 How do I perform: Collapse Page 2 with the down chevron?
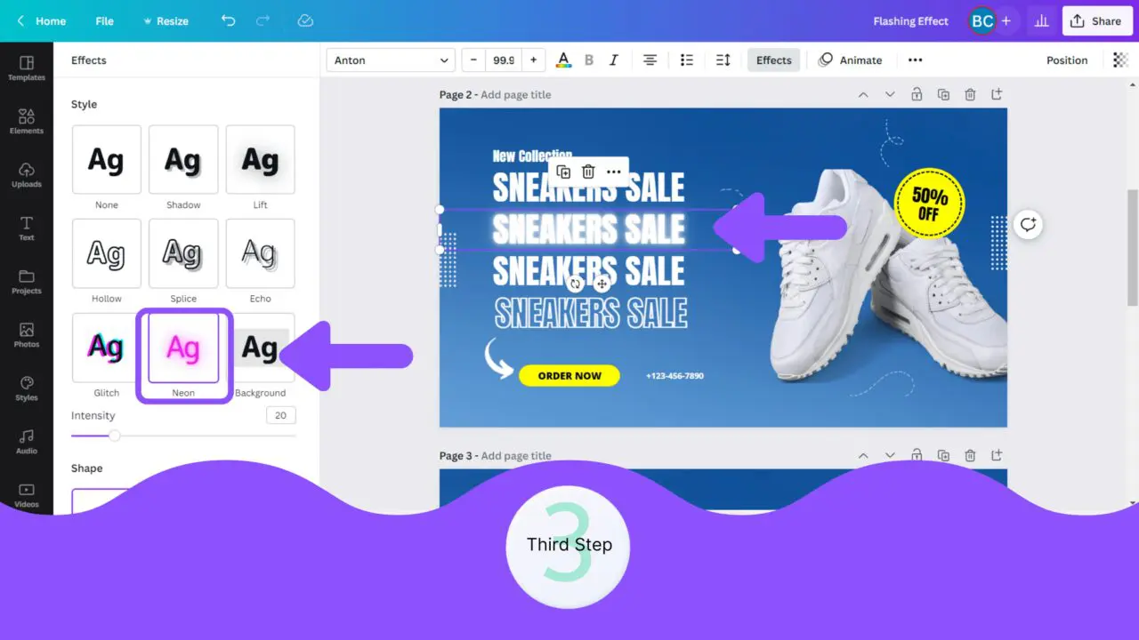889,94
